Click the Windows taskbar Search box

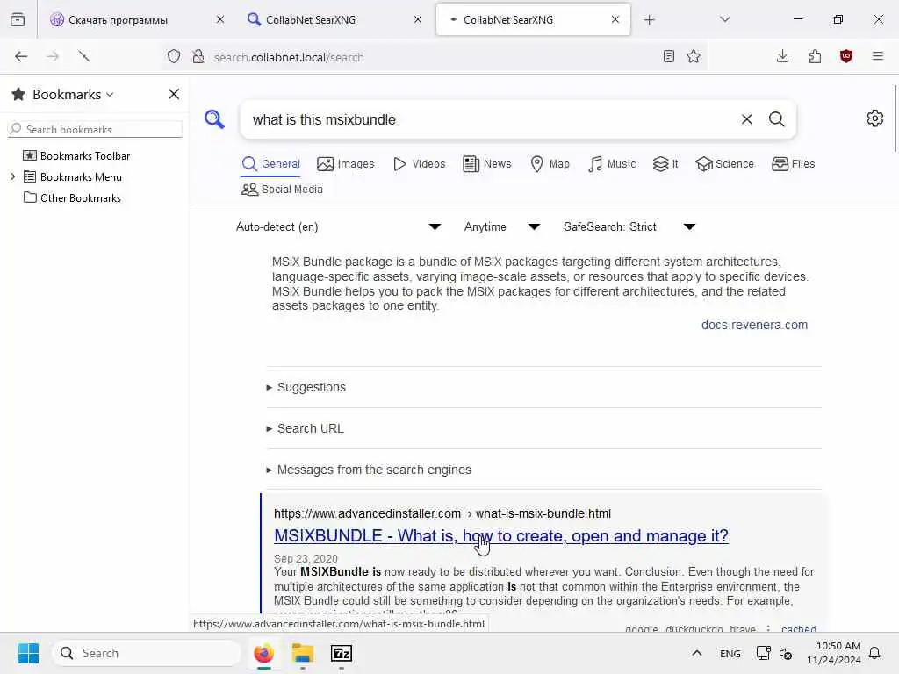click(147, 653)
